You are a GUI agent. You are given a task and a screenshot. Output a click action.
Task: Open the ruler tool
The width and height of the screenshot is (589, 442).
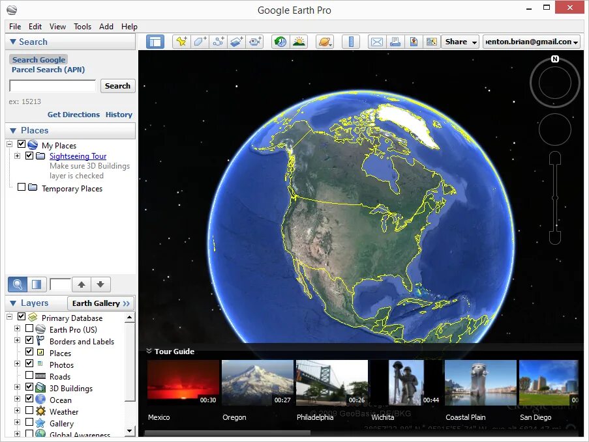tap(351, 42)
